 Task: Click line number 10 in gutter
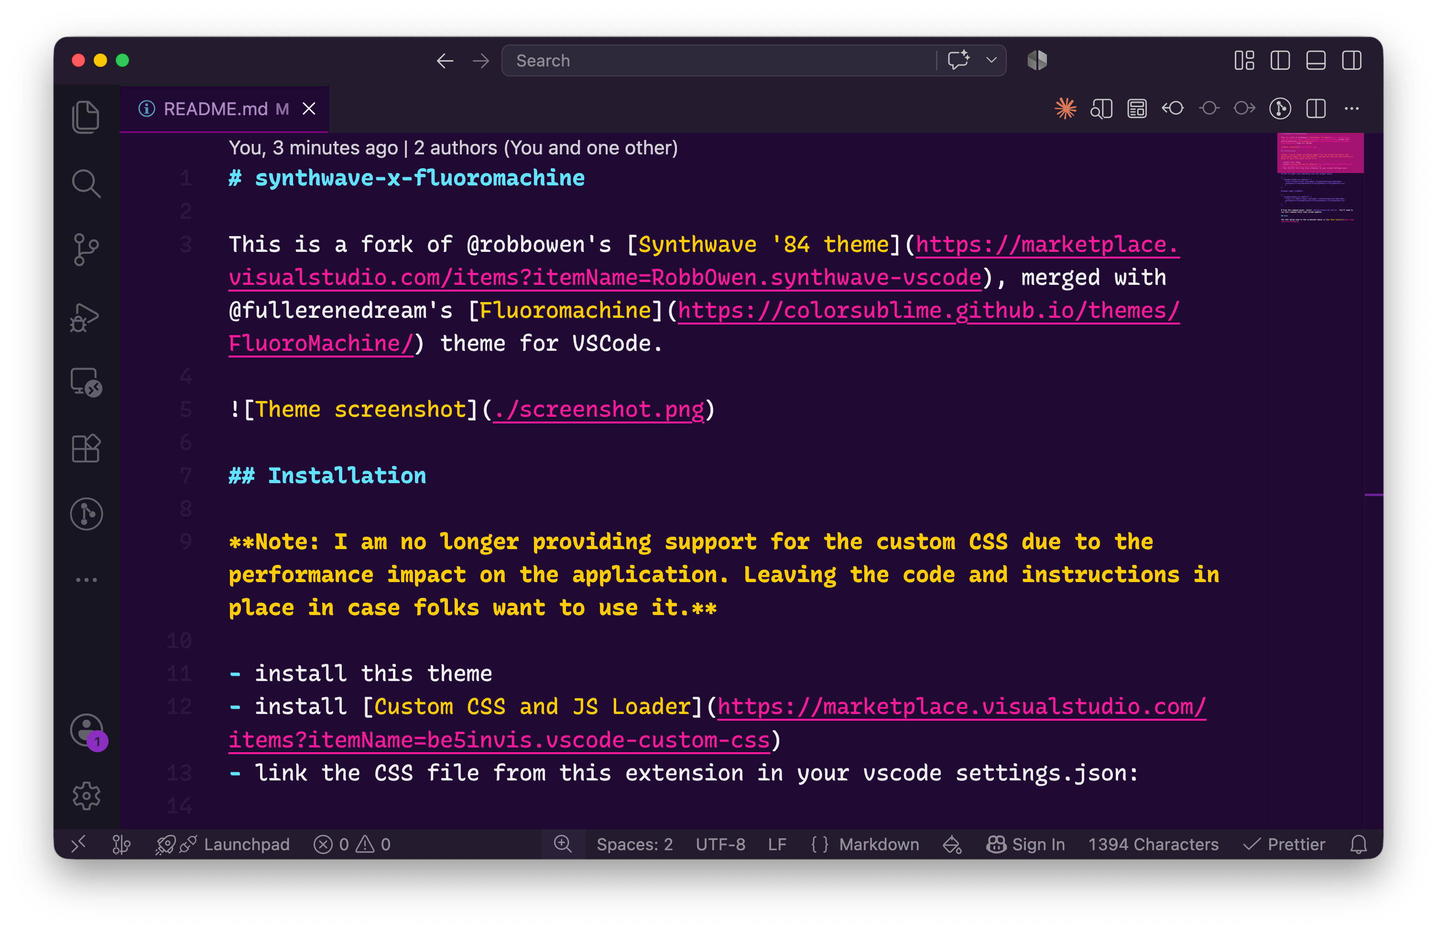[x=179, y=640]
